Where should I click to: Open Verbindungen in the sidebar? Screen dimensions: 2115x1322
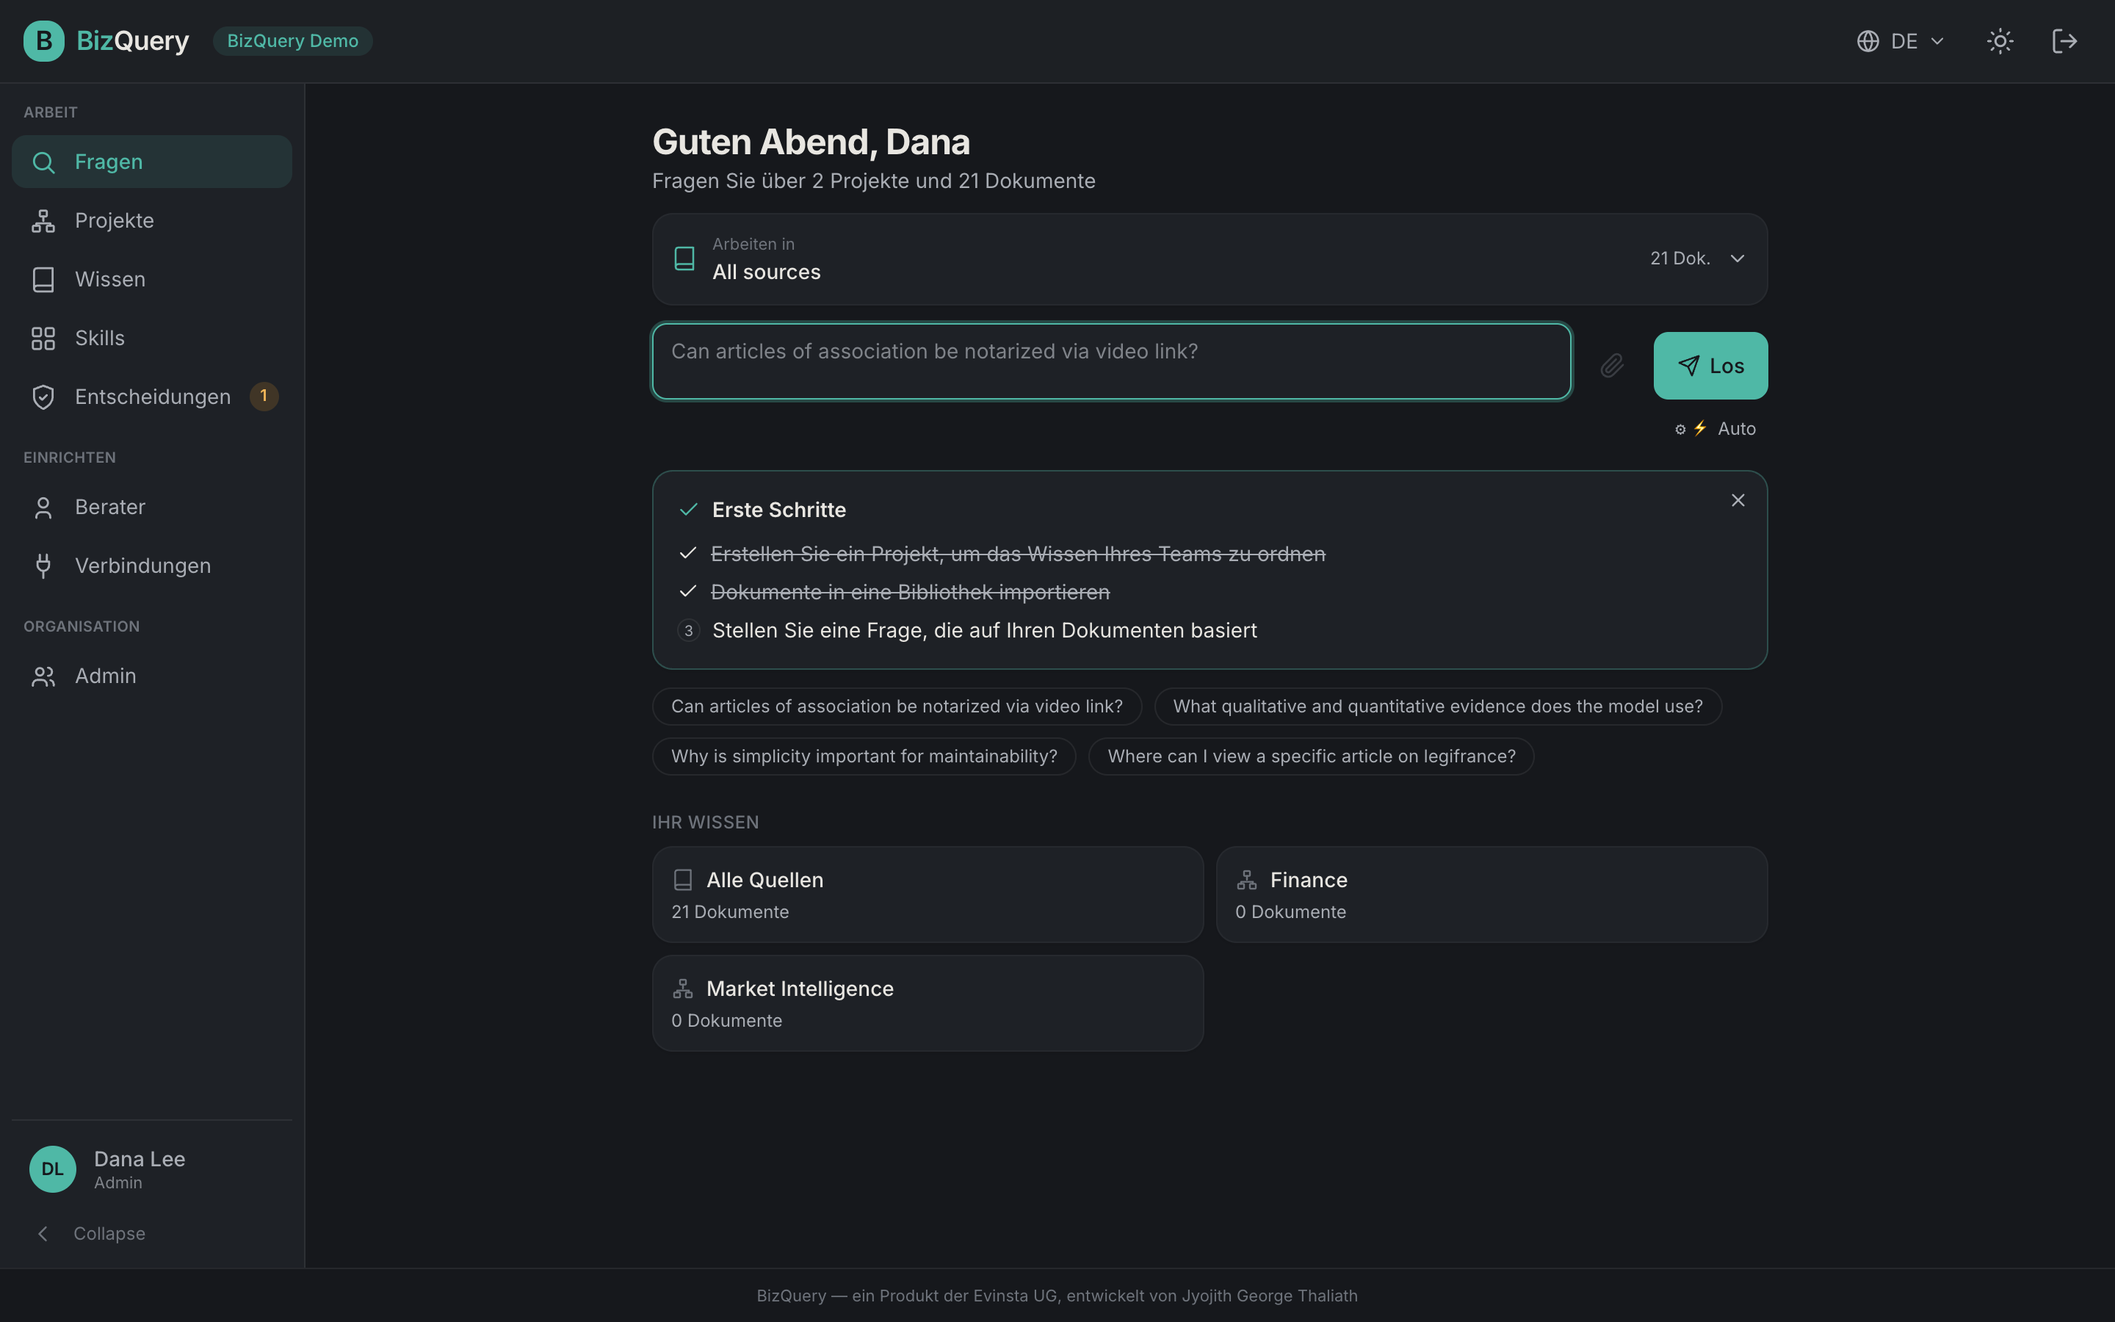point(152,566)
